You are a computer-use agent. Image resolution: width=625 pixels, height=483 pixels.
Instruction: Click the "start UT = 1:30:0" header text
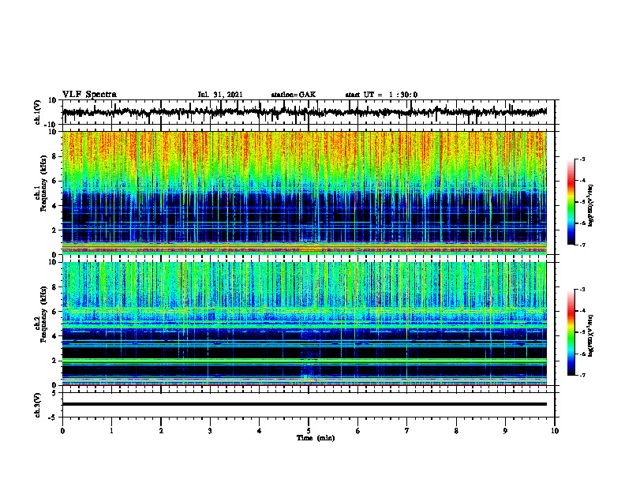381,95
